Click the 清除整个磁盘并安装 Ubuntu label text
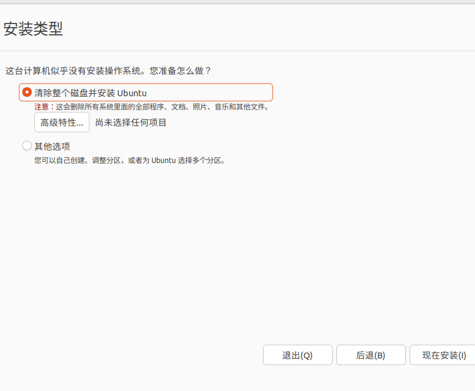Screen dimensions: 475x391 tap(90, 93)
